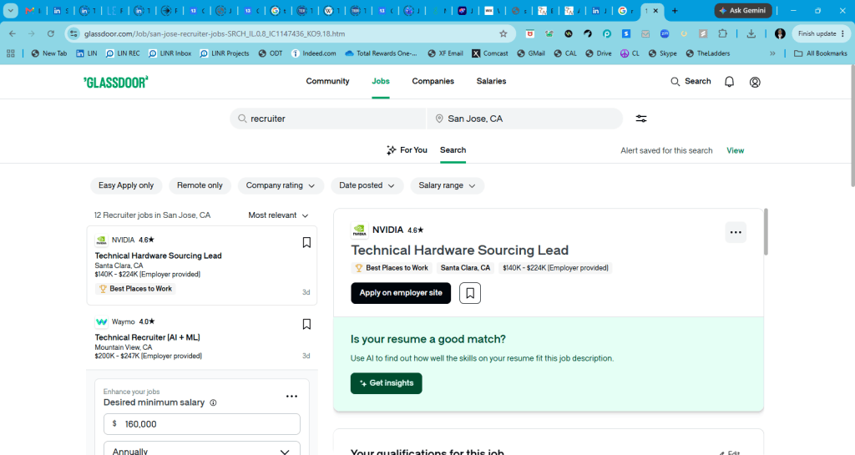The width and height of the screenshot is (855, 455).
Task: Save job with bookmark beside Apply button
Action: tap(470, 293)
